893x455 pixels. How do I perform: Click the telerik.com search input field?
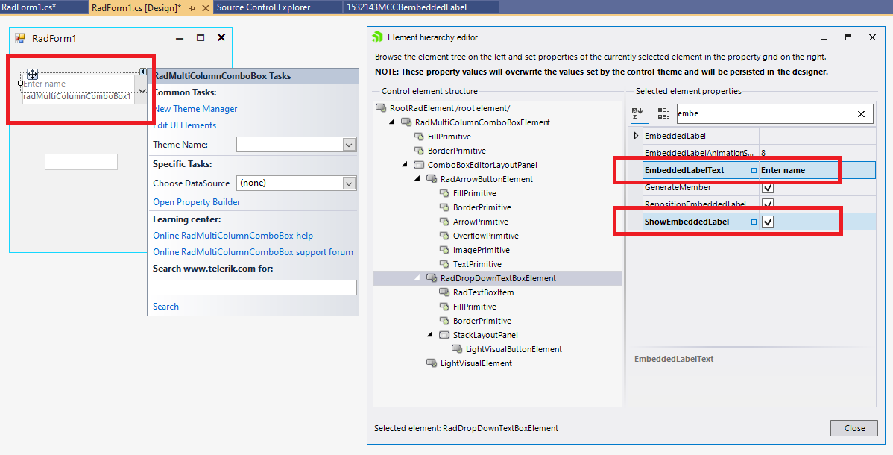pos(253,287)
